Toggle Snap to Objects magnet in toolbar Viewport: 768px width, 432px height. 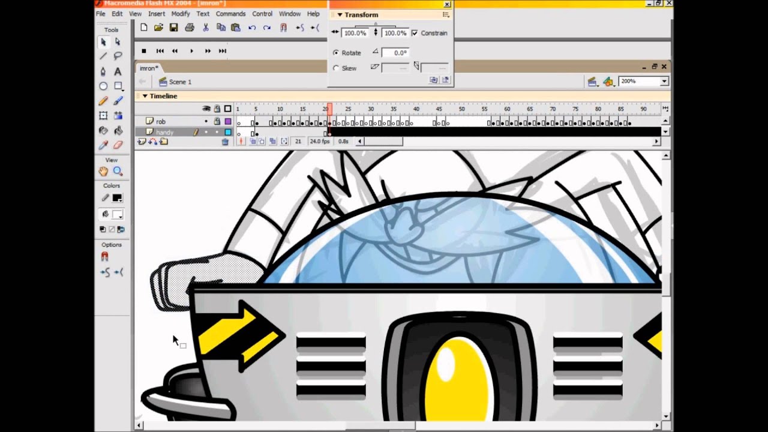tap(283, 28)
